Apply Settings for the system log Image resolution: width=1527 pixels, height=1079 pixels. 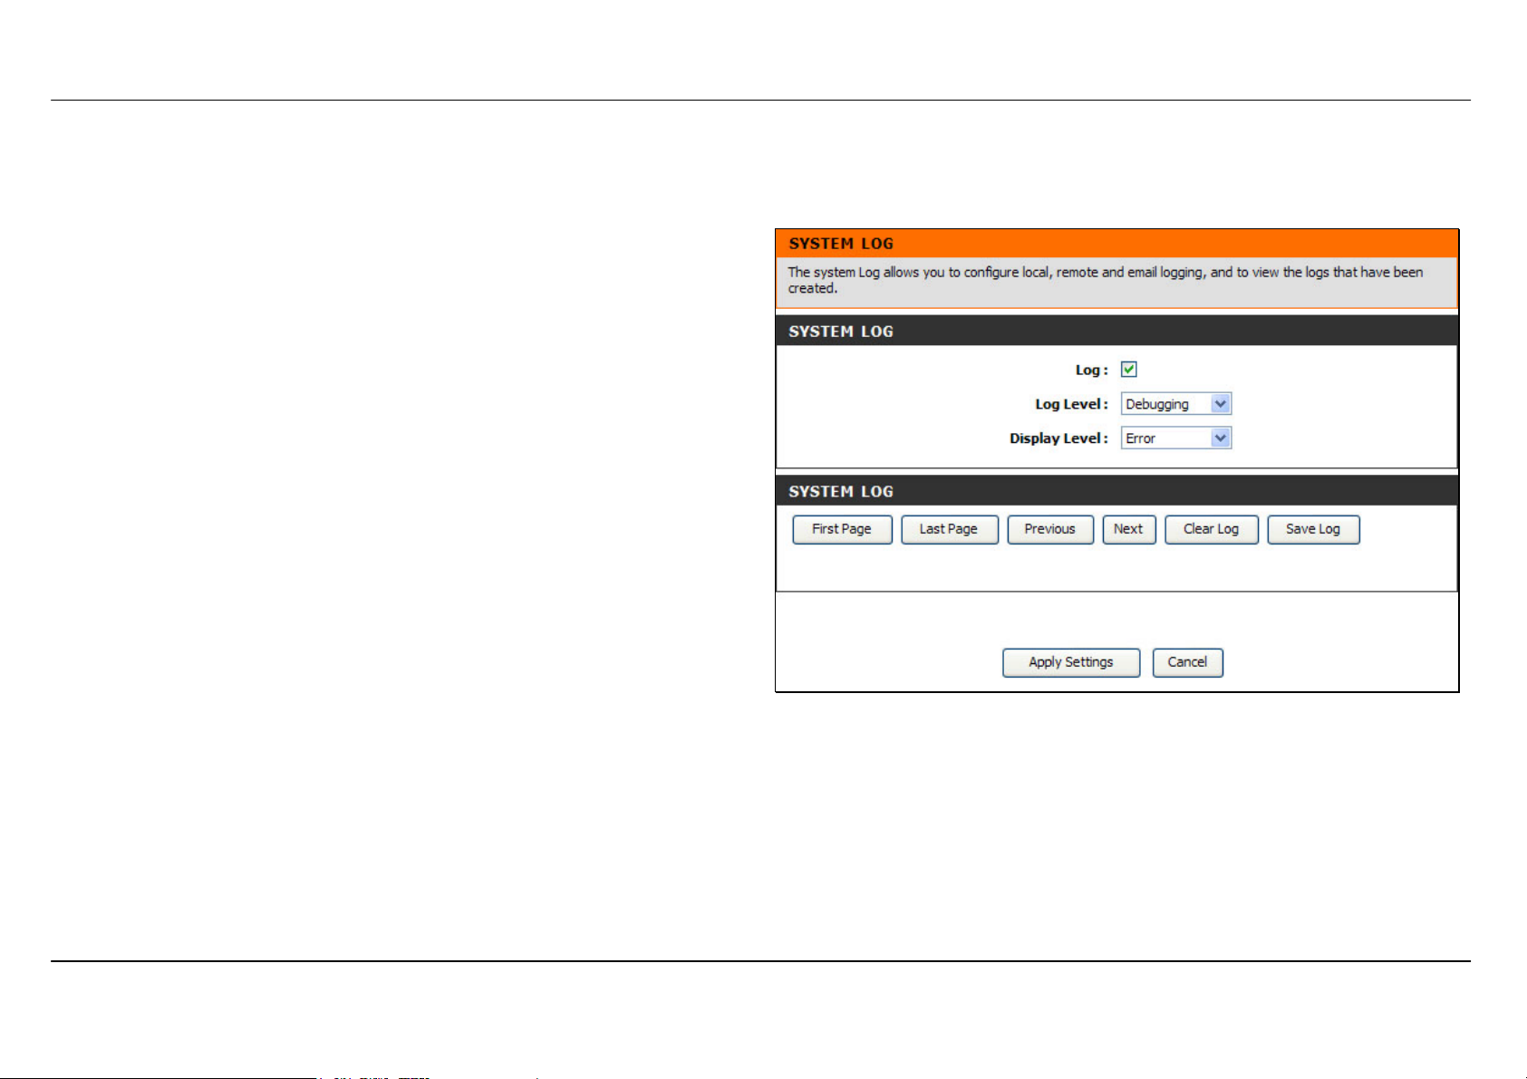click(1070, 662)
